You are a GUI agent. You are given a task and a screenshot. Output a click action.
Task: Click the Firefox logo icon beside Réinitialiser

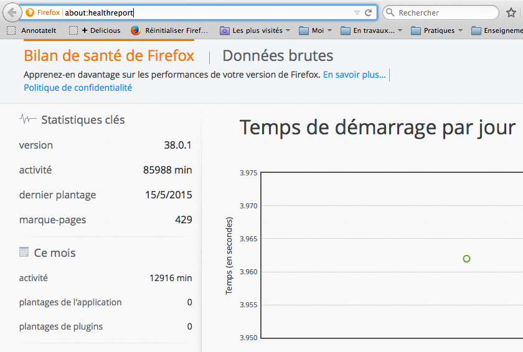(x=136, y=30)
